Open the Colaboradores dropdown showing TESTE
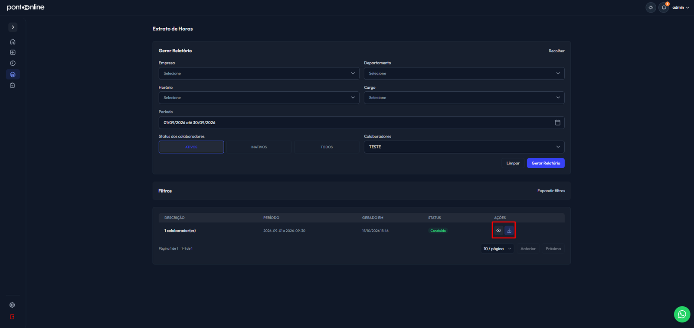This screenshot has height=328, width=694. point(464,147)
